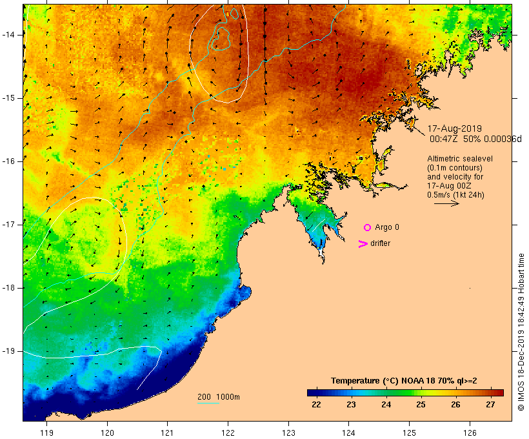Click the 0.5m/s velocity scale arrow

click(446, 203)
